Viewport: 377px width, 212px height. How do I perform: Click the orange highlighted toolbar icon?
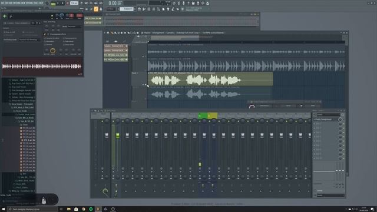pyautogui.click(x=96, y=9)
